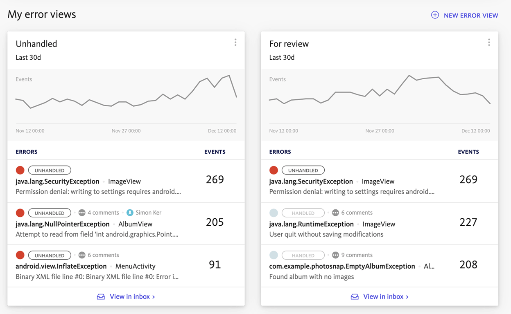Click MenuActivity context label
The image size is (511, 314).
136,266
